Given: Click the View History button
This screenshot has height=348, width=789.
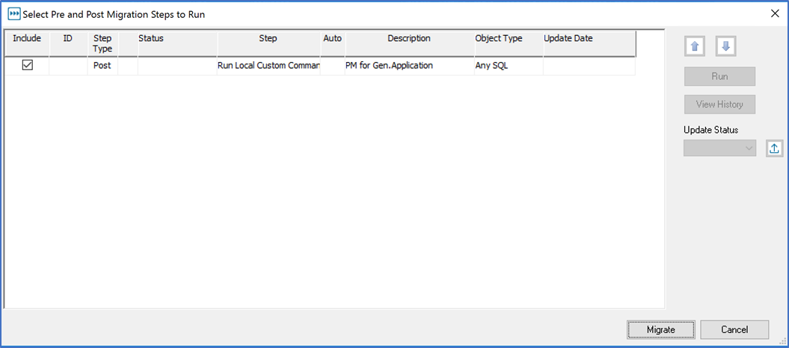Looking at the screenshot, I should pos(719,105).
